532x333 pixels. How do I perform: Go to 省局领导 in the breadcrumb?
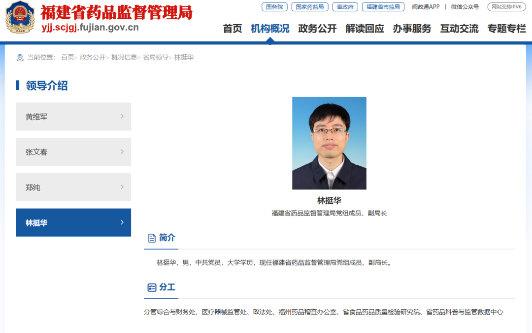point(155,57)
